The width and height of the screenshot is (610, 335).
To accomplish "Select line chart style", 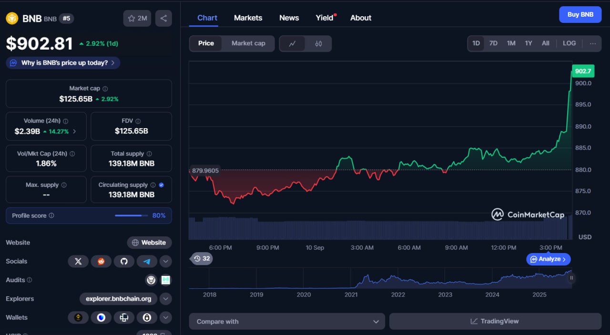I will coord(293,43).
